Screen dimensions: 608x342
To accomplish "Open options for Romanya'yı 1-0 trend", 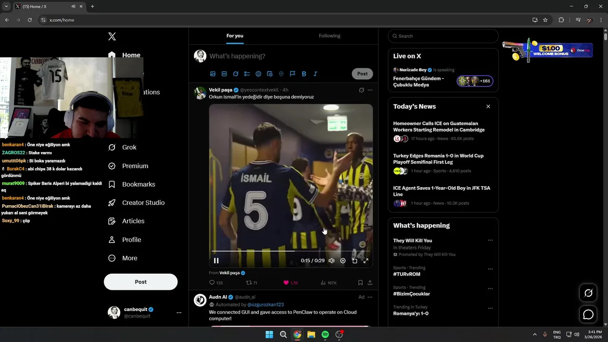I will [x=490, y=308].
